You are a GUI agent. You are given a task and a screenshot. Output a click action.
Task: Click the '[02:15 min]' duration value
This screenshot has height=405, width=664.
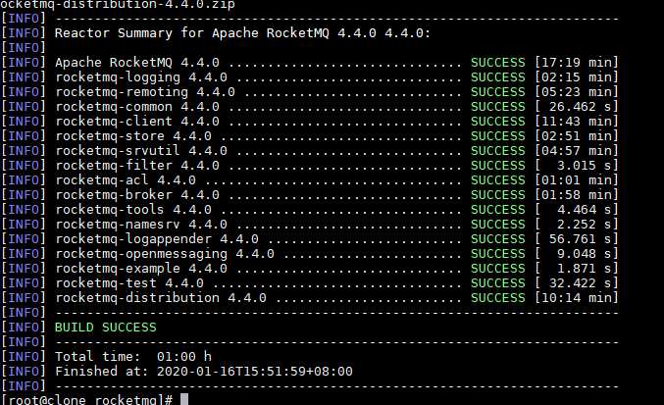point(576,77)
